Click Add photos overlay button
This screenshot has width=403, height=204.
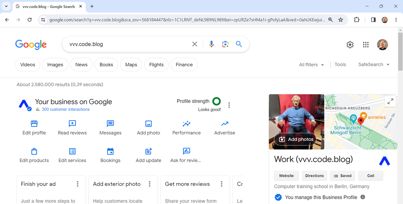[295, 139]
